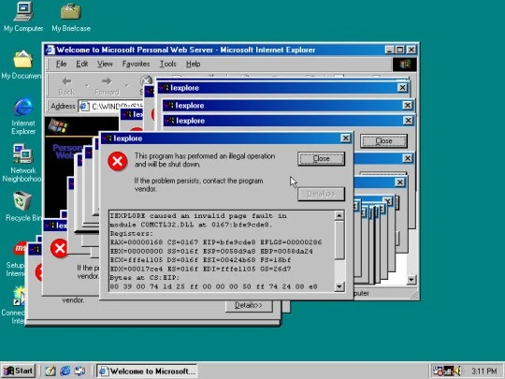Launch Internet Explorer from the desktop
Image resolution: width=505 pixels, height=379 pixels.
(x=22, y=115)
